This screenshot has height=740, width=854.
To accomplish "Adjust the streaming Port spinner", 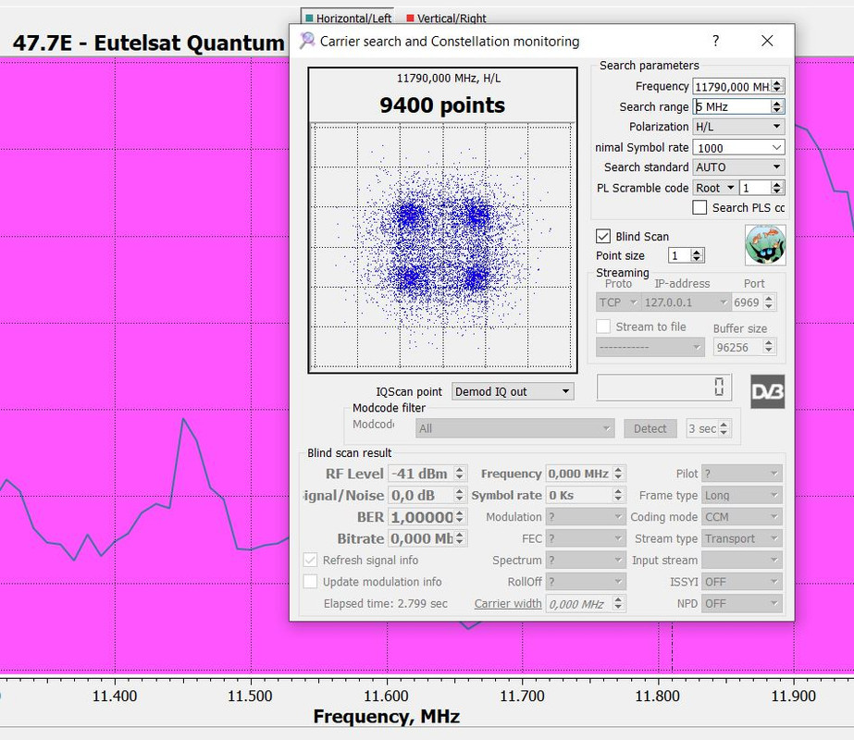I will [x=769, y=302].
